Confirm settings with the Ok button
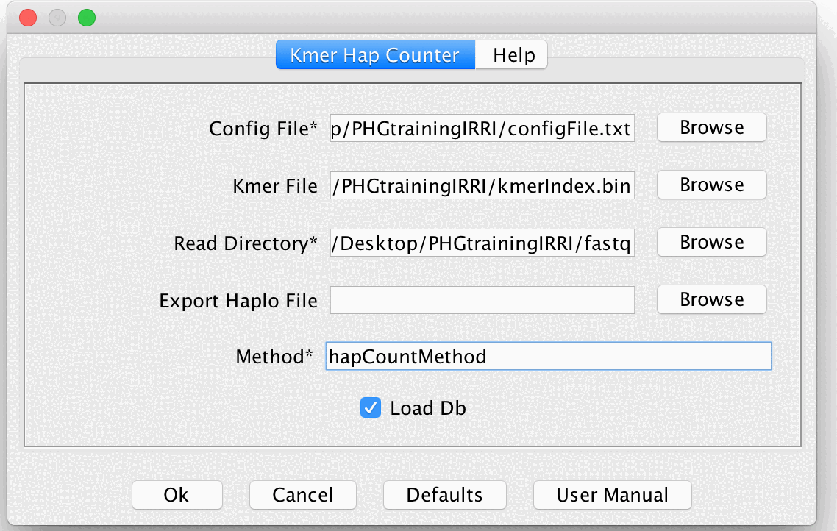The width and height of the screenshot is (837, 531). coord(177,494)
